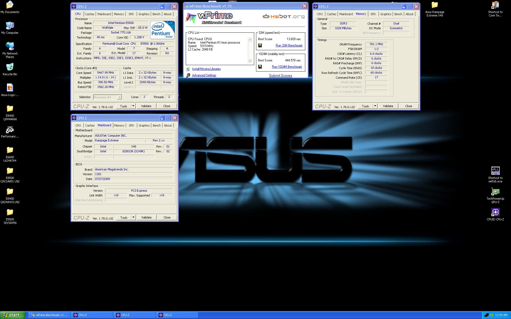Click the Start button
This screenshot has height=319, width=511.
coord(13,315)
